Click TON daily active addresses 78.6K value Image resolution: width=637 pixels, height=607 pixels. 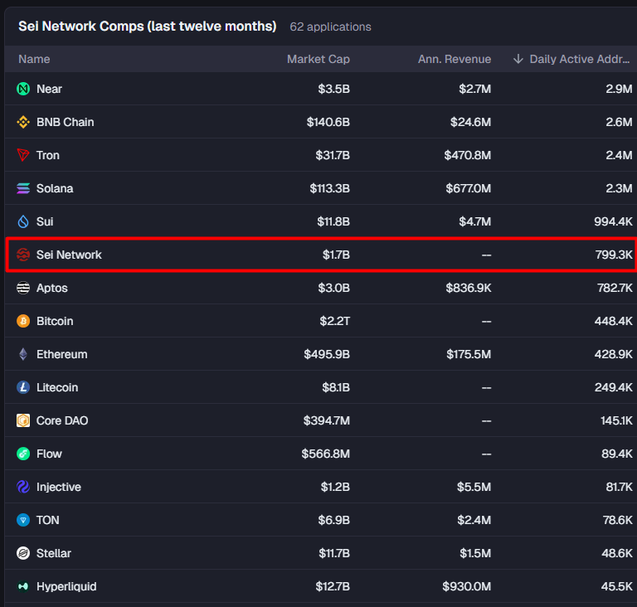tap(618, 520)
